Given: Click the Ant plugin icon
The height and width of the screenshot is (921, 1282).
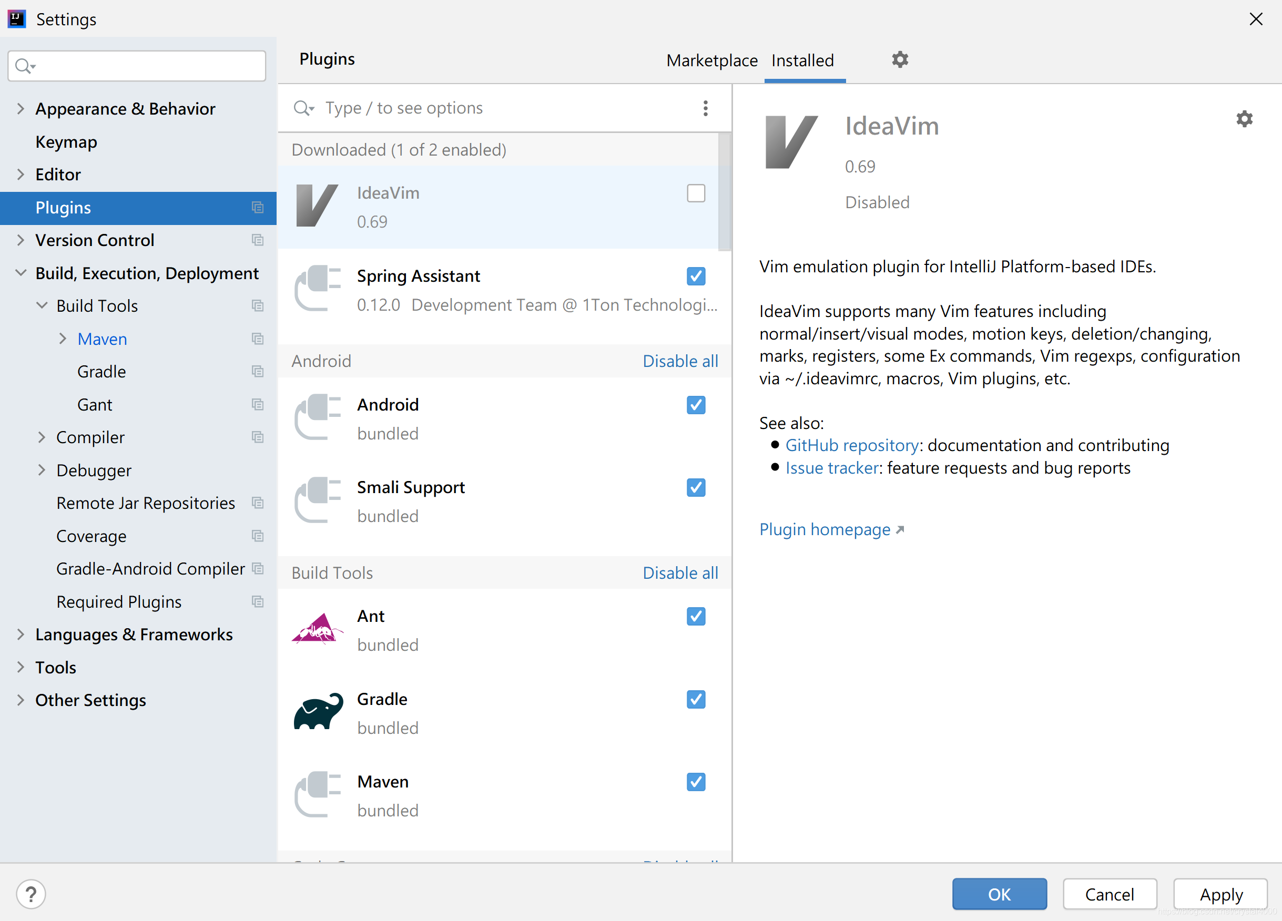Looking at the screenshot, I should (317, 629).
